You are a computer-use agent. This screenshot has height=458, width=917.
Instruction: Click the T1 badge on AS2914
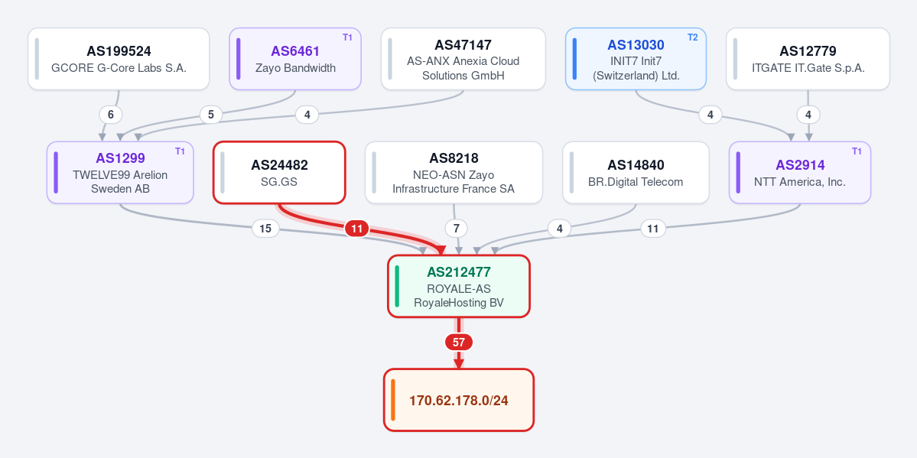pos(857,151)
